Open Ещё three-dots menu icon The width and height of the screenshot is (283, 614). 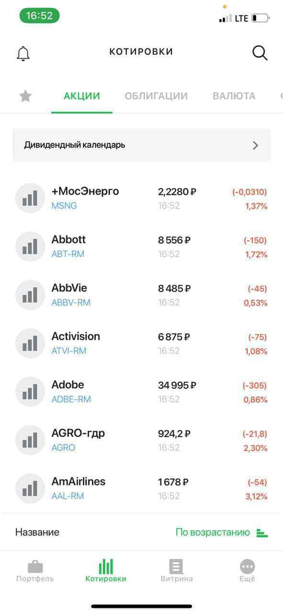(248, 567)
